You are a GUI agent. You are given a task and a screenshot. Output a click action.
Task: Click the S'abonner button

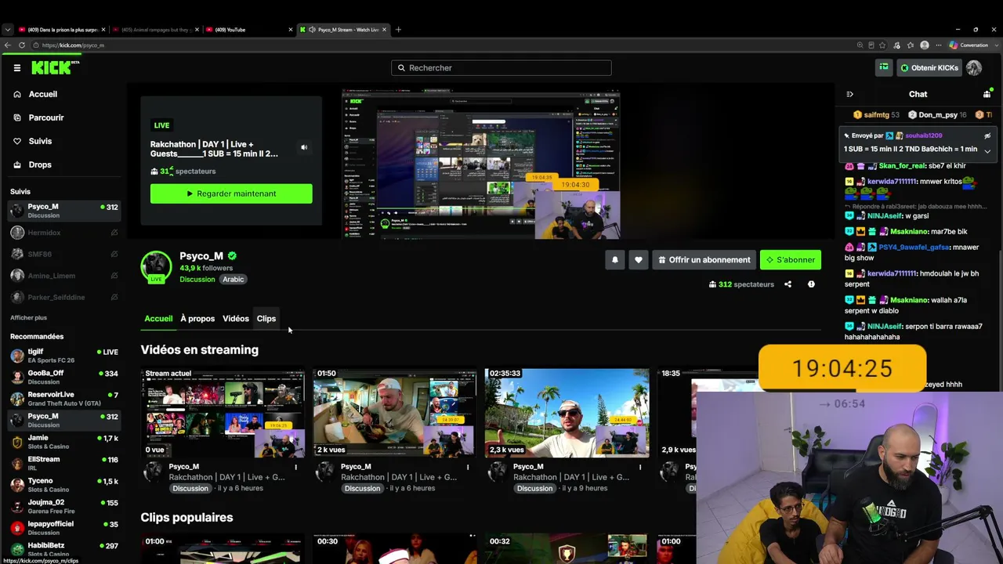[x=791, y=260]
